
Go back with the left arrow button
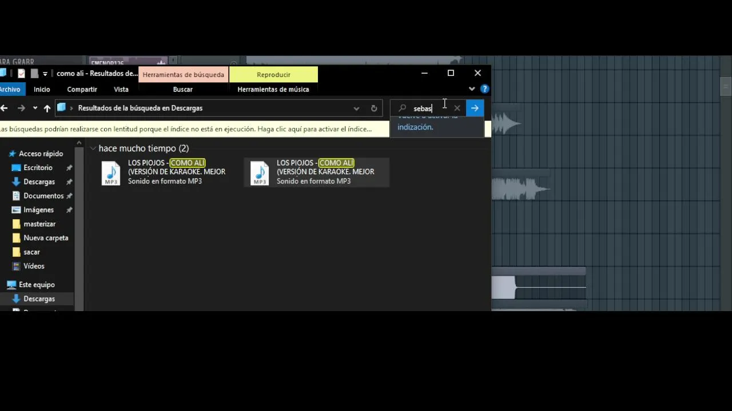[x=4, y=108]
